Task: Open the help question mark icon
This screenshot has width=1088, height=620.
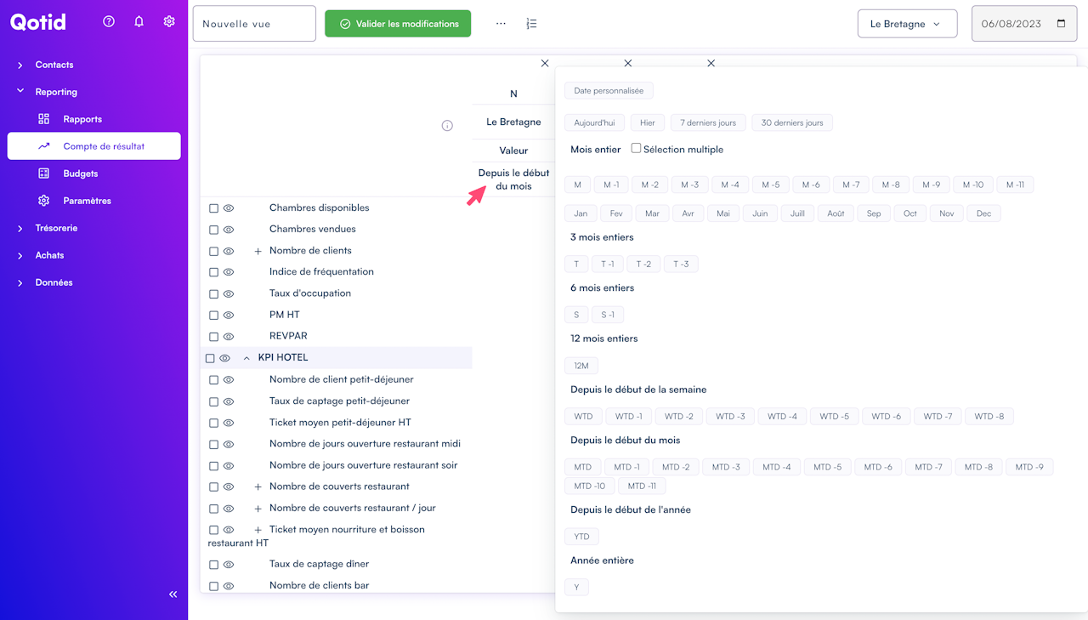Action: [x=109, y=21]
